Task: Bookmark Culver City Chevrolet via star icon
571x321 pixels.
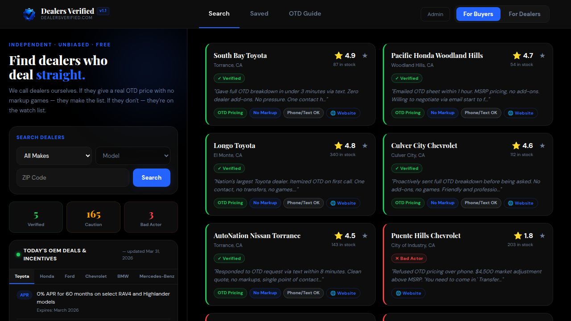Action: [x=542, y=146]
